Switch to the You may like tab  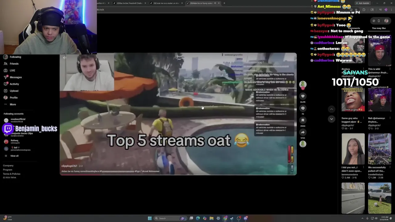pyautogui.click(x=379, y=28)
